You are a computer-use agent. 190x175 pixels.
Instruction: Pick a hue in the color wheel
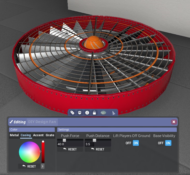point(29,152)
